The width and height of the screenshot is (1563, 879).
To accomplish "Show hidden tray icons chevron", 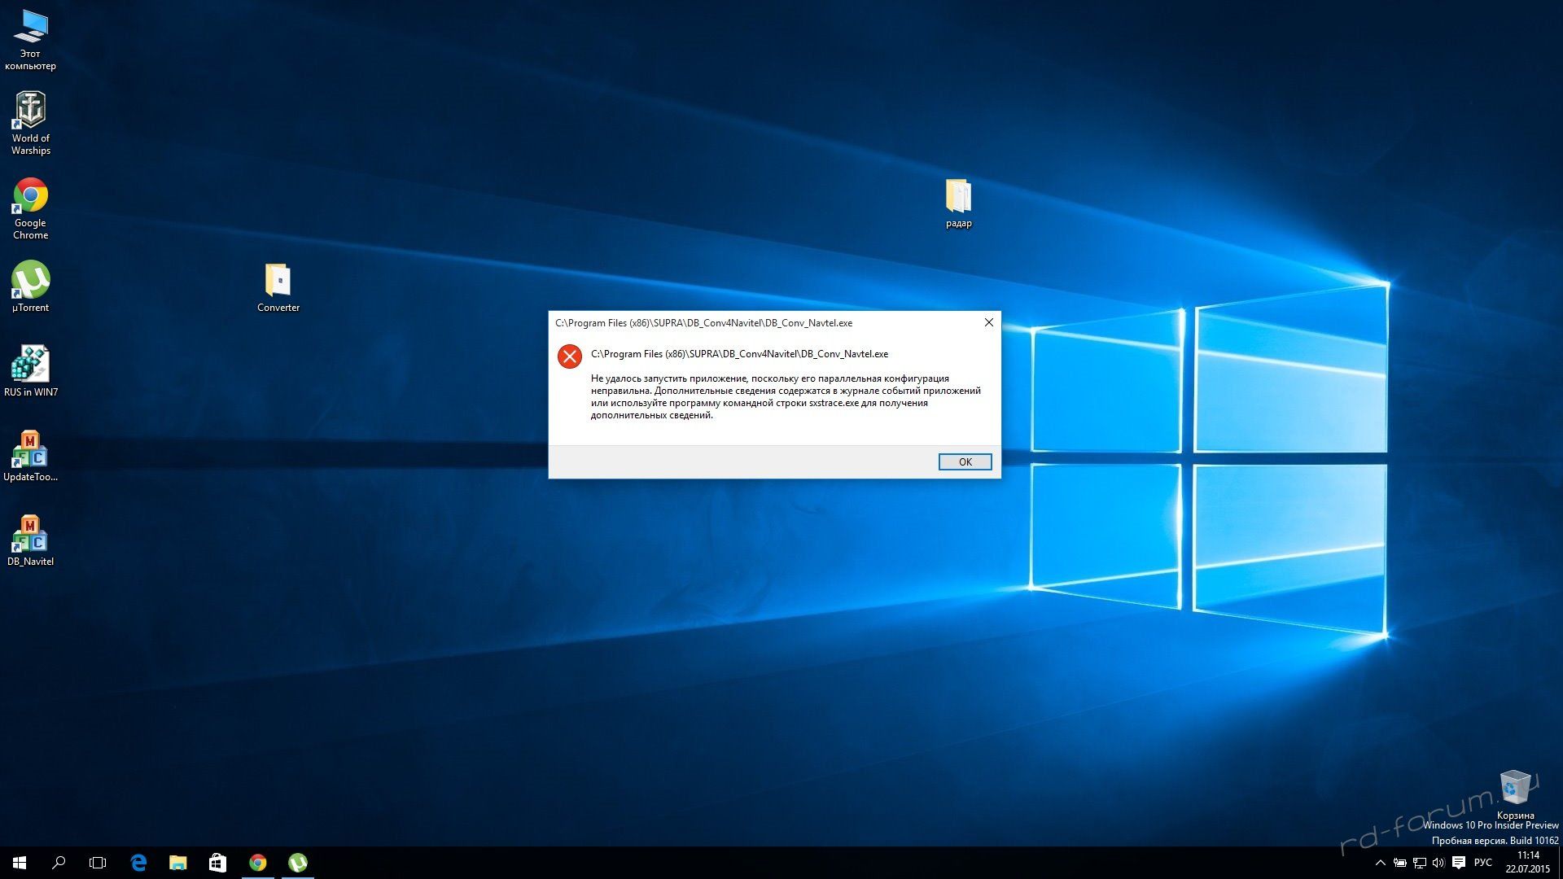I will coord(1380,863).
